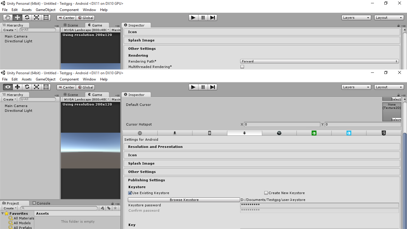Image resolution: width=407 pixels, height=229 pixels.
Task: Open WVGA Landscape aspect dropdown in bottom window
Action: coord(86,99)
